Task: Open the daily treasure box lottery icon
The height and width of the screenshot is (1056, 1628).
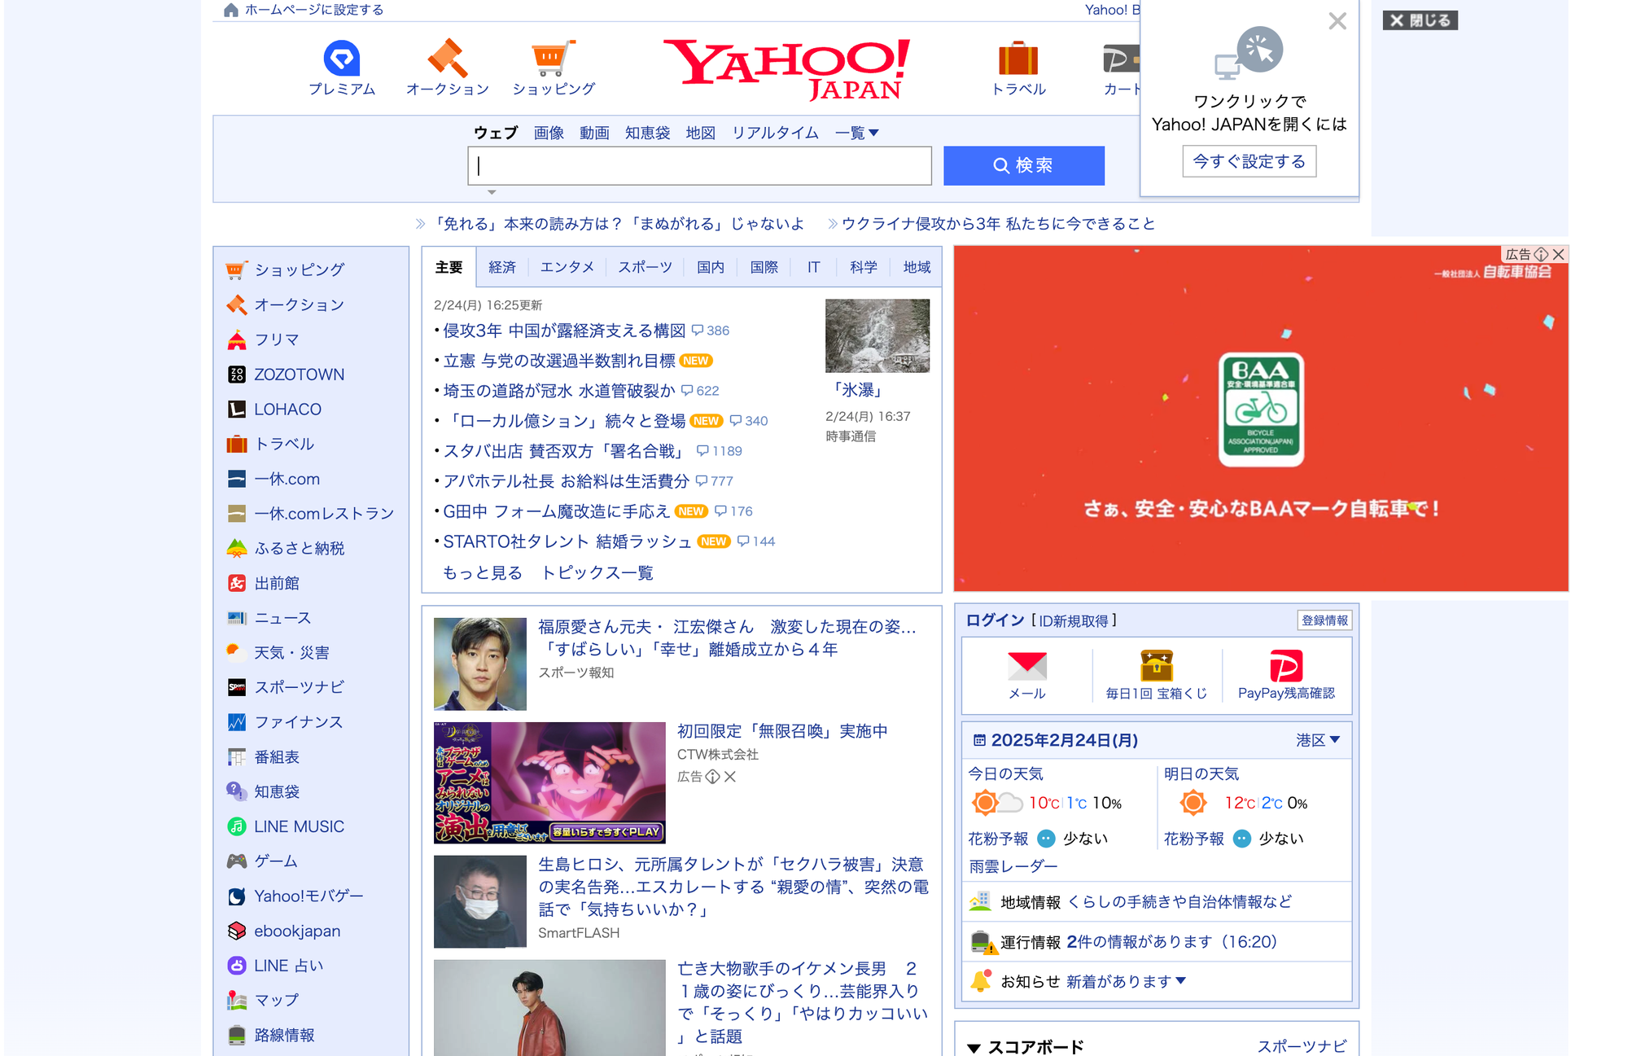Action: click(x=1156, y=666)
